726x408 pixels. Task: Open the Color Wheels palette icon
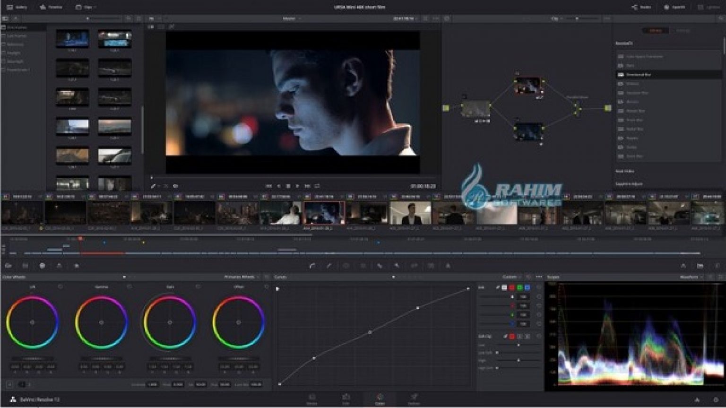click(x=42, y=266)
